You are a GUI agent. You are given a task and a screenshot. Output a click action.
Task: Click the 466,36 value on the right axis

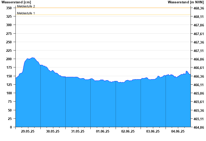[x=199, y=76]
